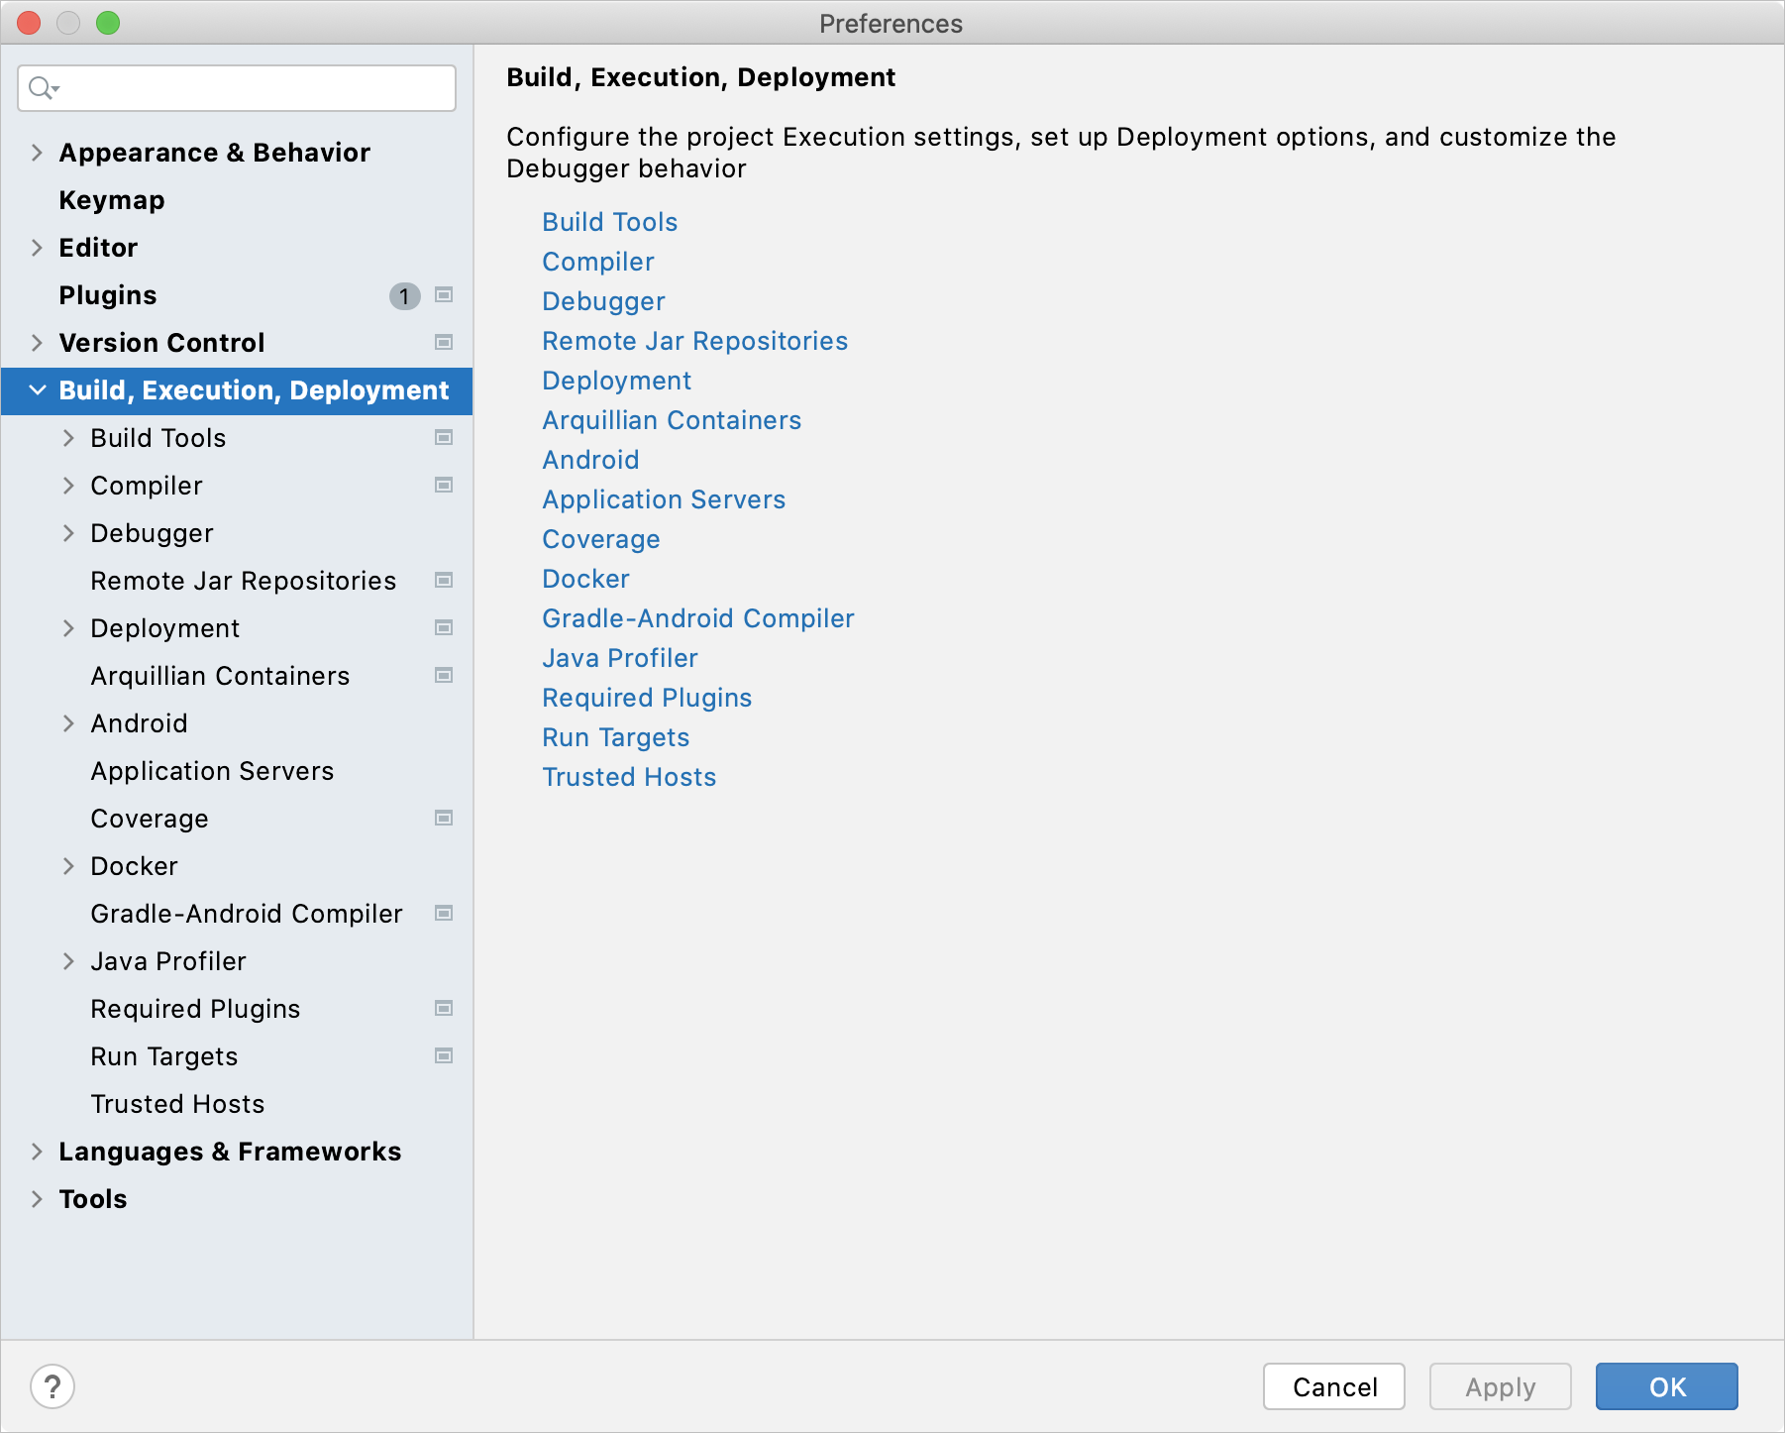
Task: Expand Build Tools tree node
Action: point(68,438)
